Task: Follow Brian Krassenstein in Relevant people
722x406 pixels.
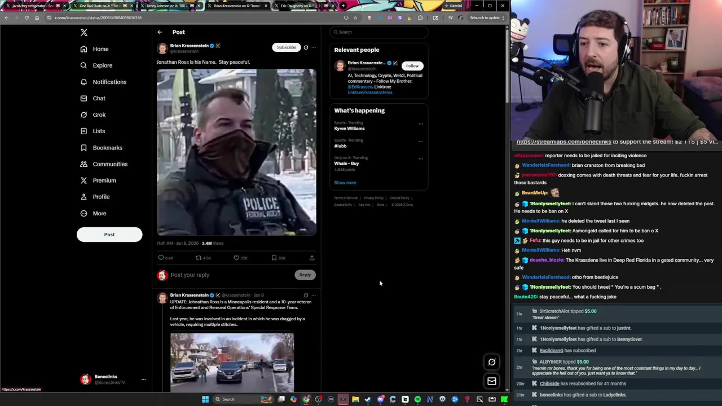Action: point(412,66)
